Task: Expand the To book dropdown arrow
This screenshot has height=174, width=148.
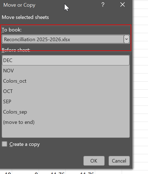Action: [x=126, y=39]
